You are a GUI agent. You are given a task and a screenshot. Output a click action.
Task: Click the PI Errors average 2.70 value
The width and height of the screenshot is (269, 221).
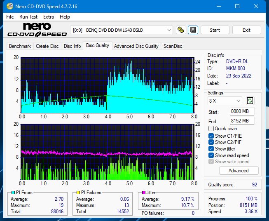59,199
